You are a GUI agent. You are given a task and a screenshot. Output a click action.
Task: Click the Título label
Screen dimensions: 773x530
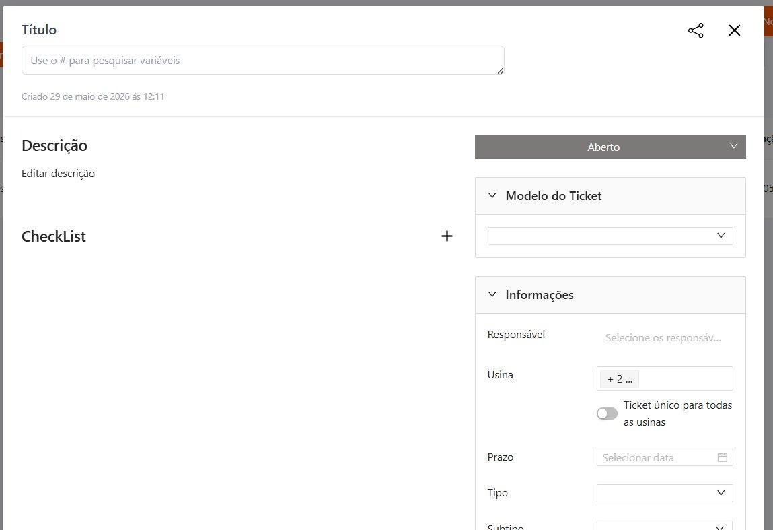click(x=39, y=30)
